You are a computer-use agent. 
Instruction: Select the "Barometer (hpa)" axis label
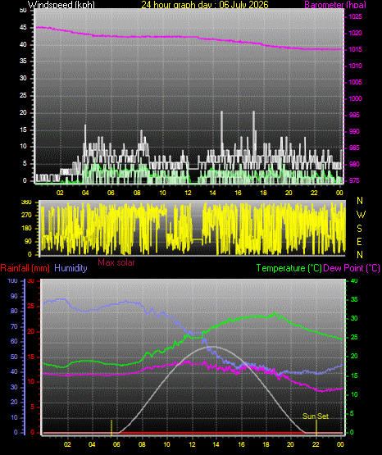pos(335,5)
